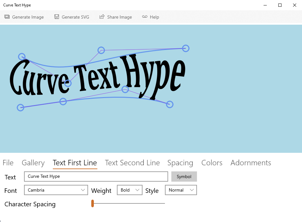Select the top curve's left endpoint handle
The image size is (302, 222).
tap(22, 57)
